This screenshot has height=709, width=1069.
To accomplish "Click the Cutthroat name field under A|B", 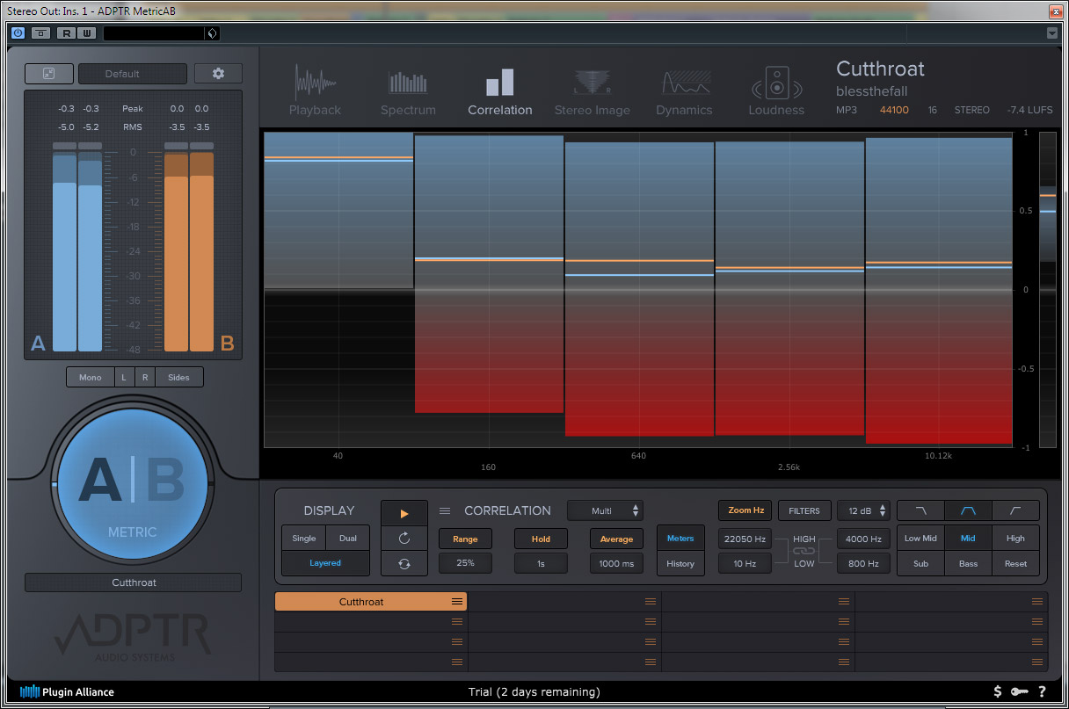I will 133,582.
